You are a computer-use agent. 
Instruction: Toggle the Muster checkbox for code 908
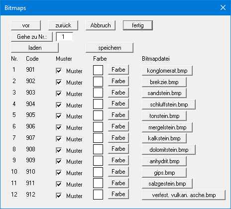click(x=59, y=150)
